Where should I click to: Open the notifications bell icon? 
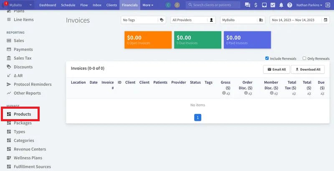click(x=281, y=5)
